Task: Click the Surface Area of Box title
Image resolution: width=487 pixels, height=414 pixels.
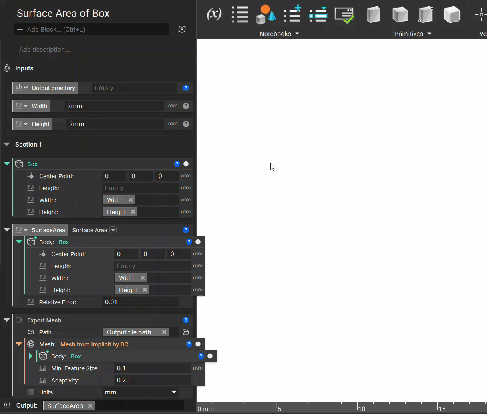Action: coord(63,13)
